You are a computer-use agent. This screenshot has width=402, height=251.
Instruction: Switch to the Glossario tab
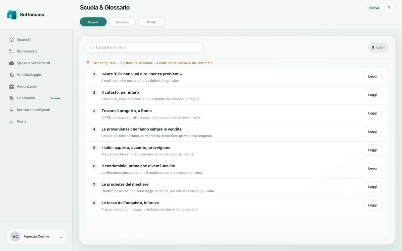click(x=122, y=22)
